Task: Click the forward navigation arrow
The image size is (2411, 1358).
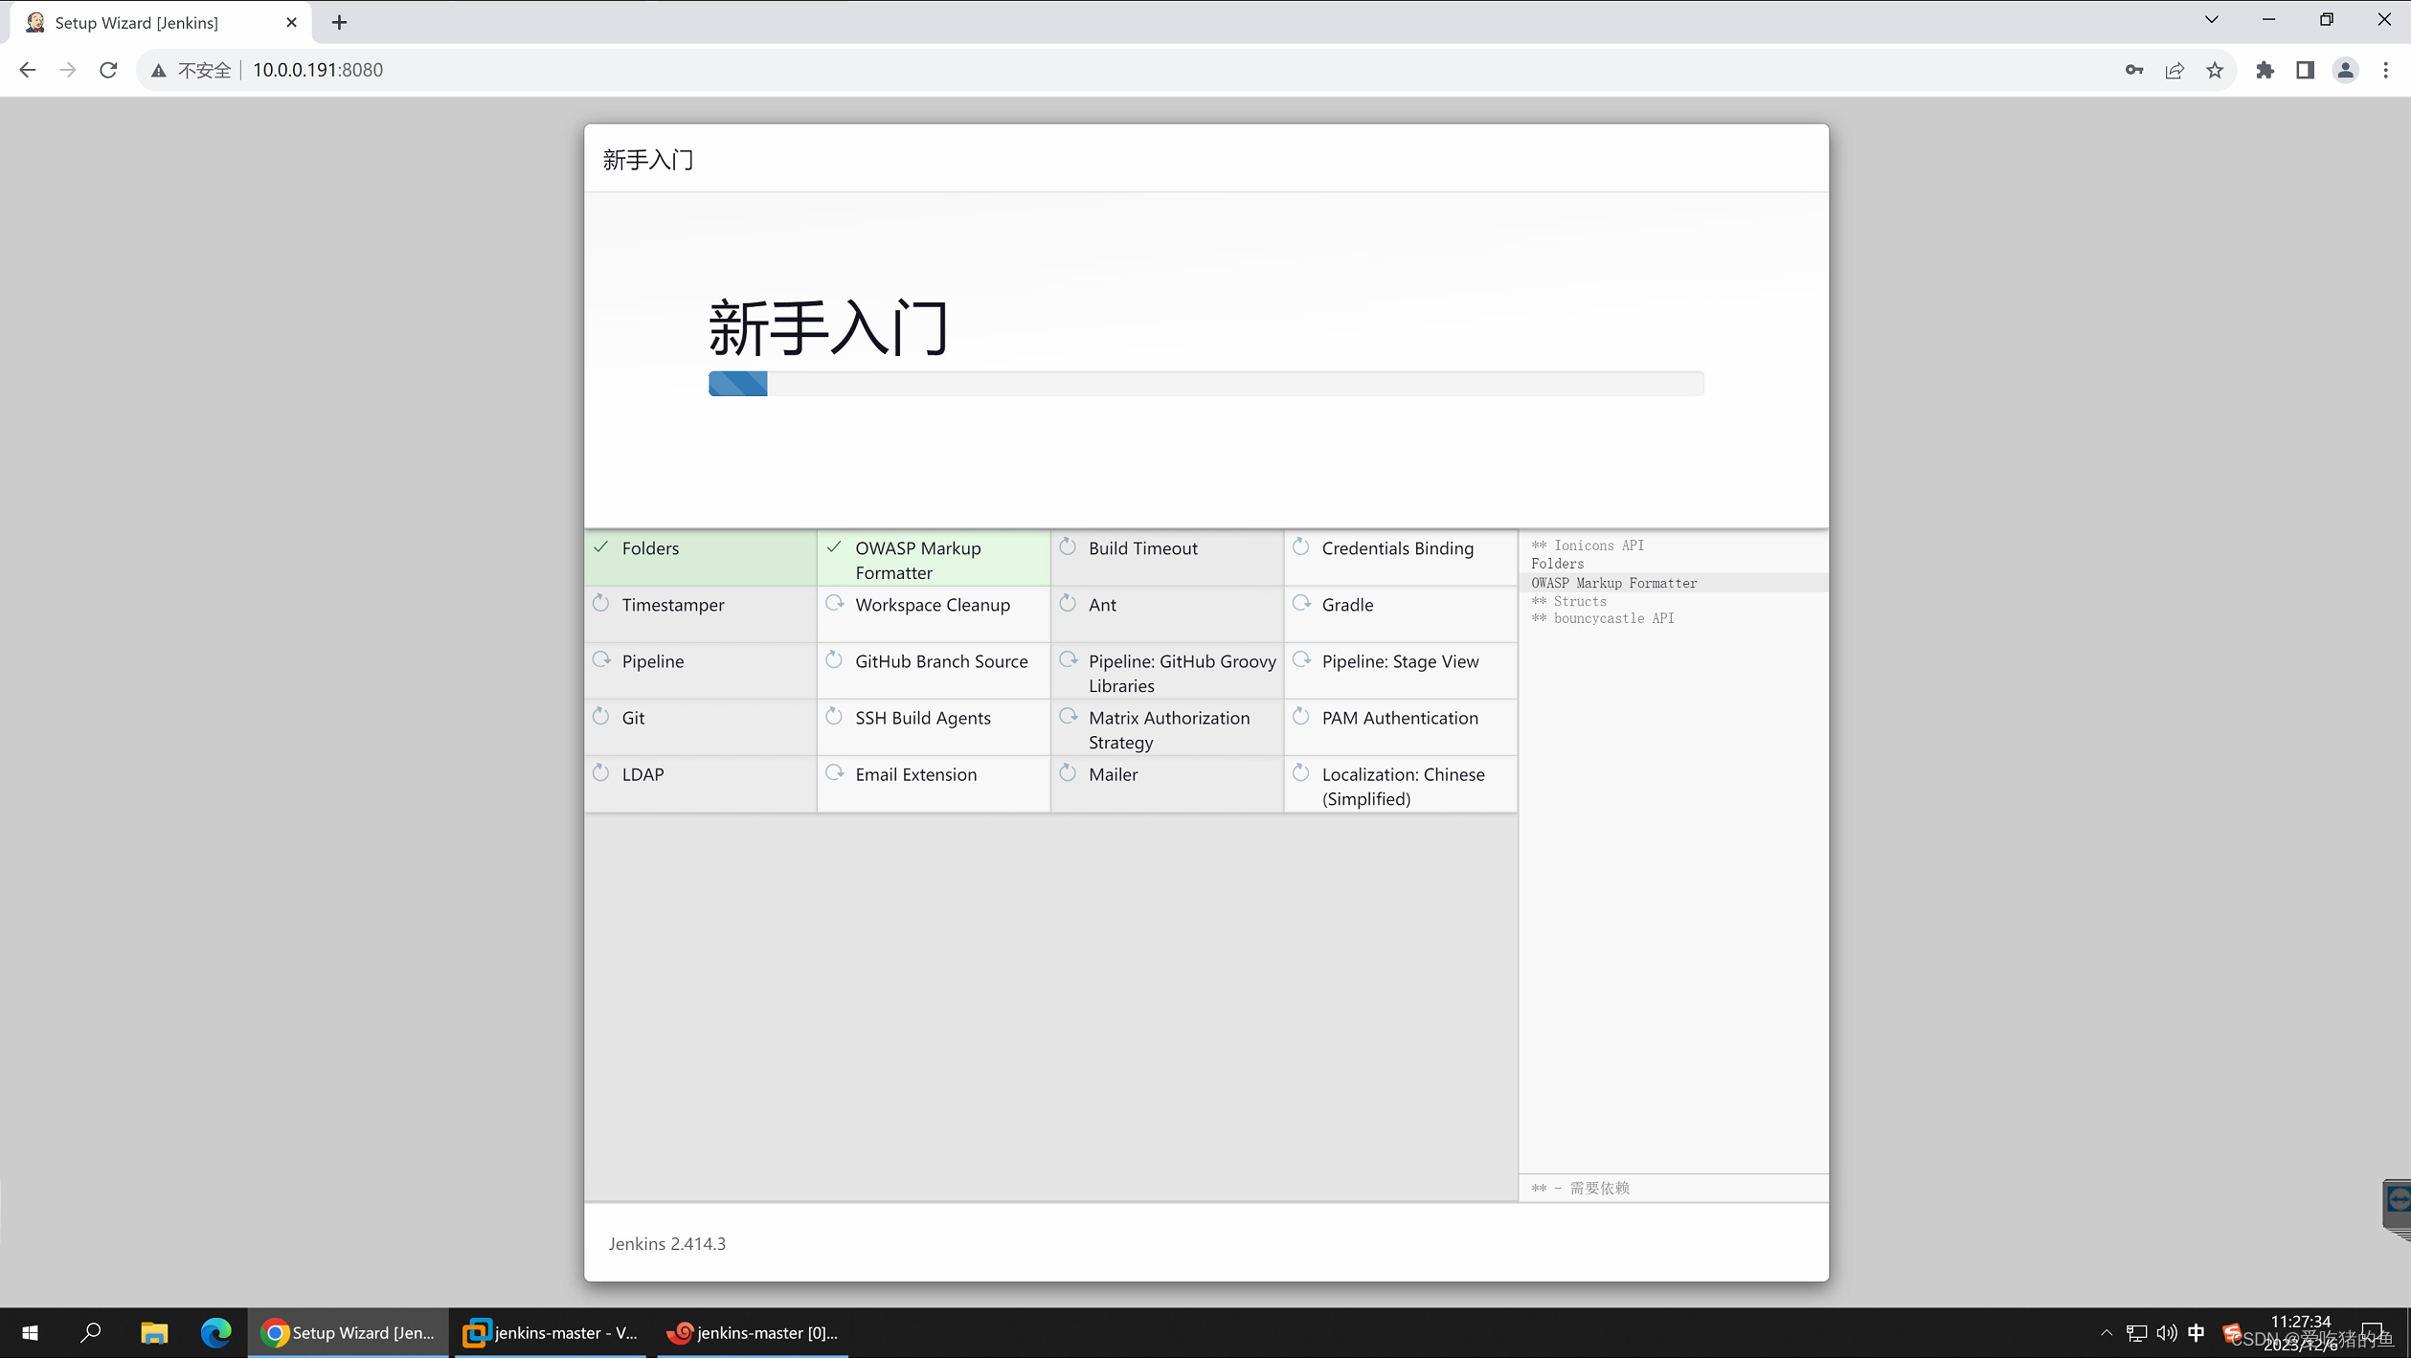Action: pos(67,70)
